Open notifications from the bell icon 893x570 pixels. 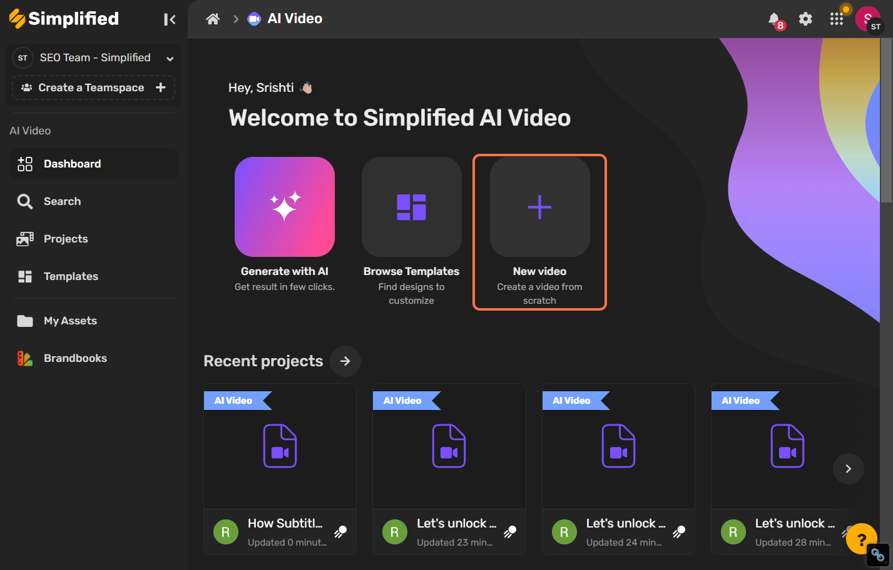click(774, 18)
